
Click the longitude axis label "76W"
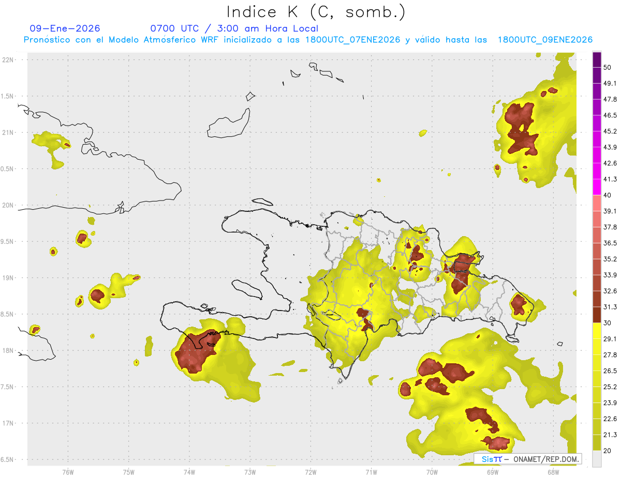pos(68,472)
